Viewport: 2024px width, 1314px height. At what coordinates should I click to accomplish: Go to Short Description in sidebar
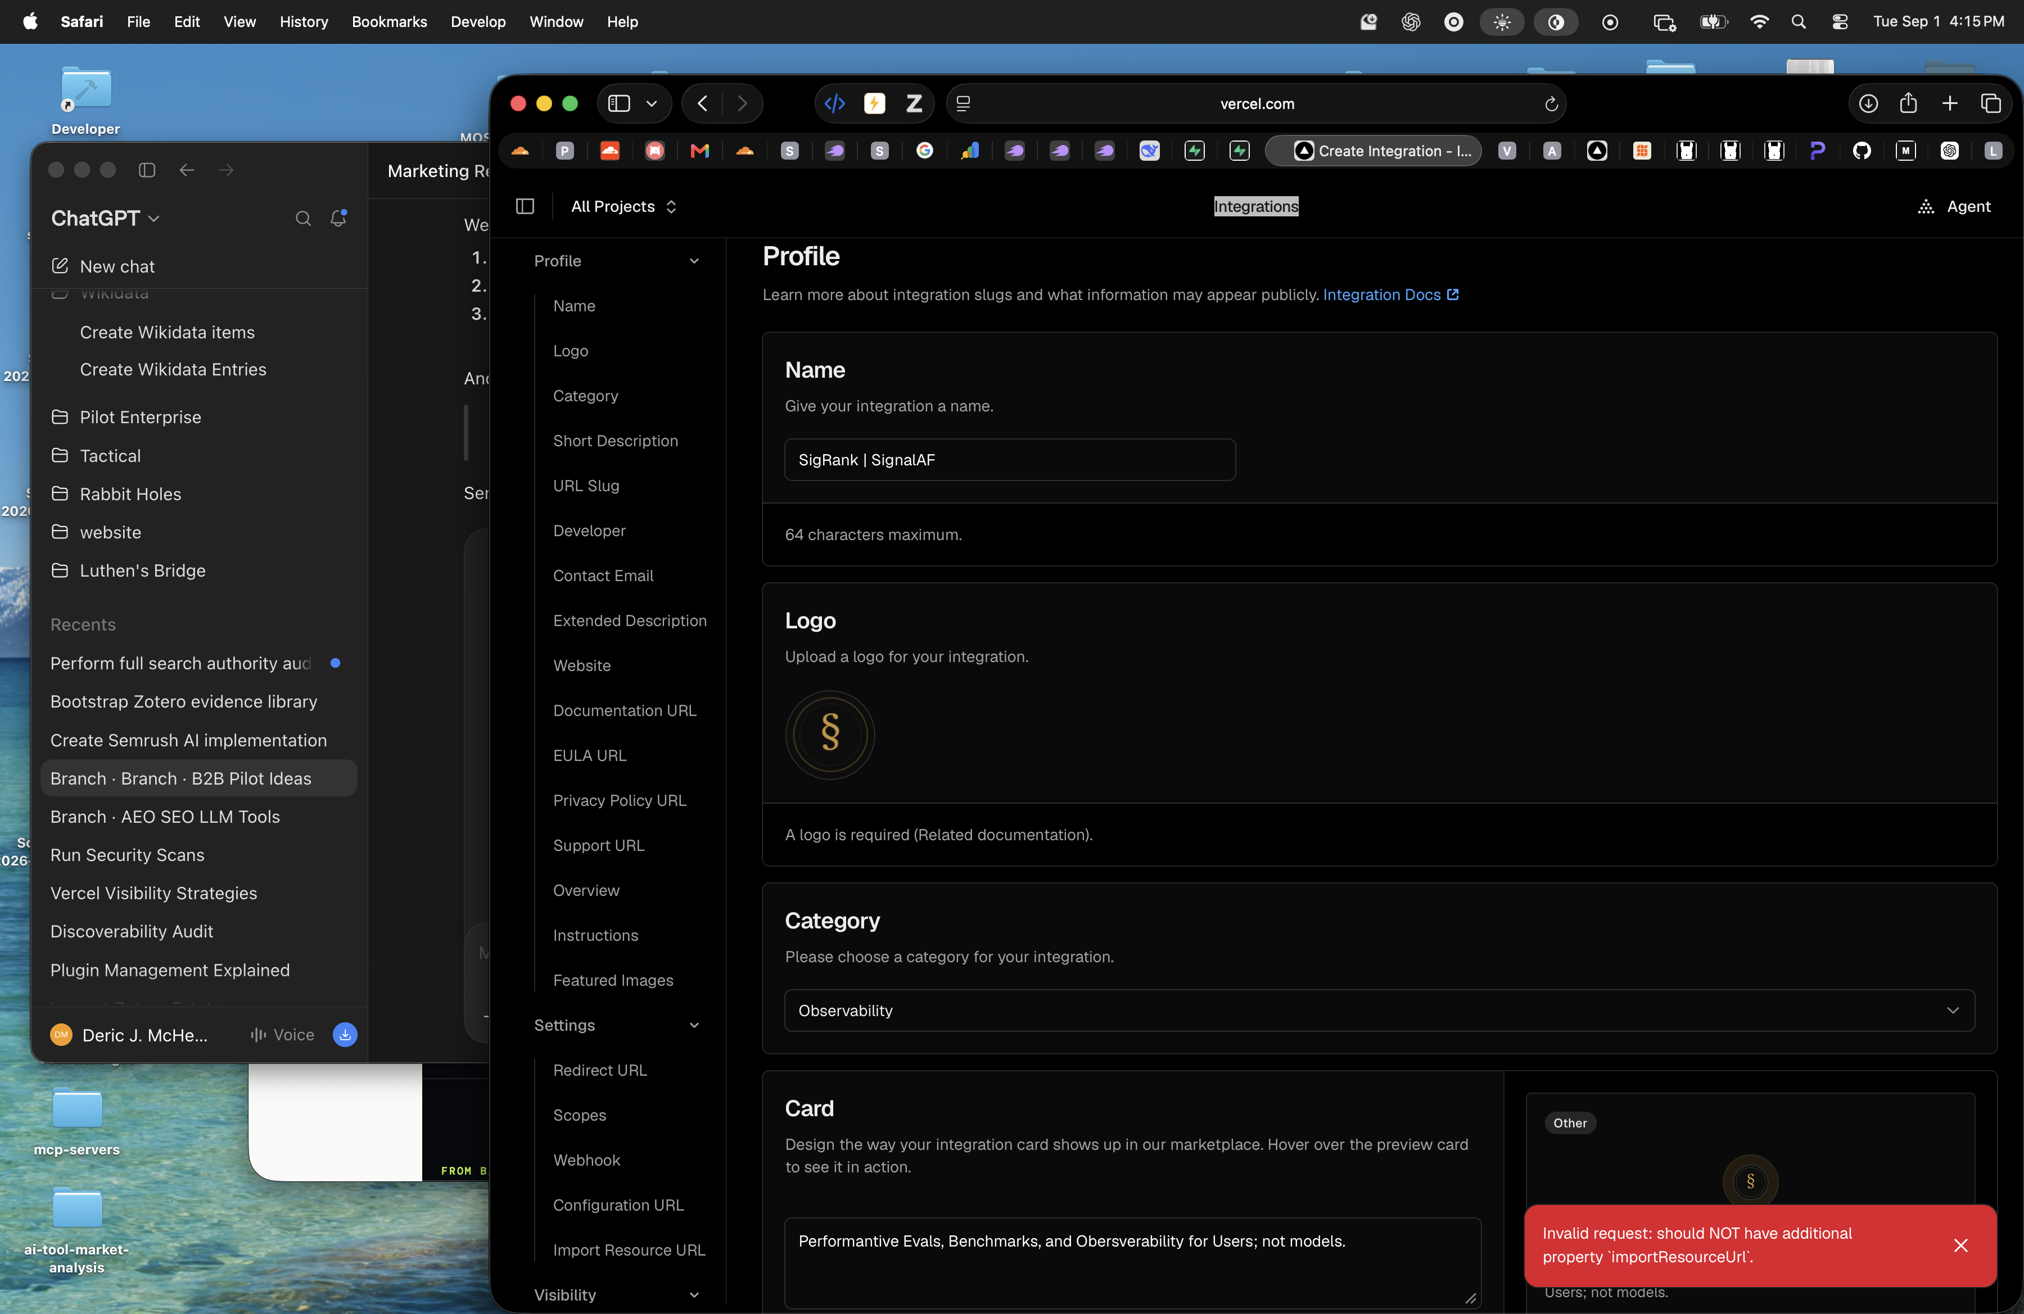[616, 440]
